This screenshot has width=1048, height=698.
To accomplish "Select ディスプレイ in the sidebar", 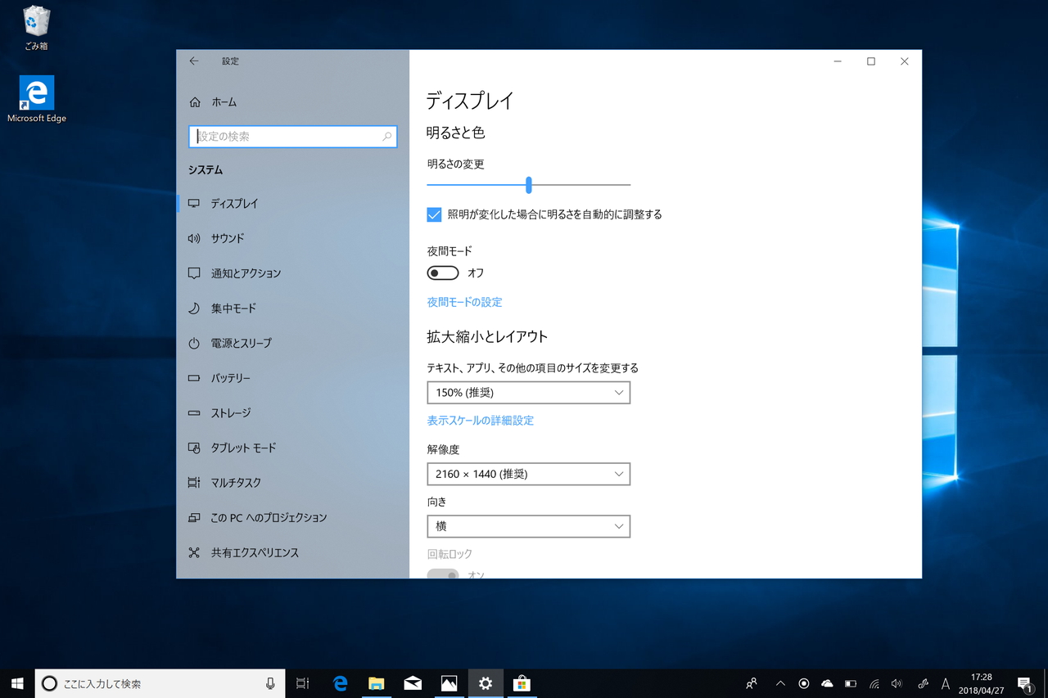I will [237, 203].
